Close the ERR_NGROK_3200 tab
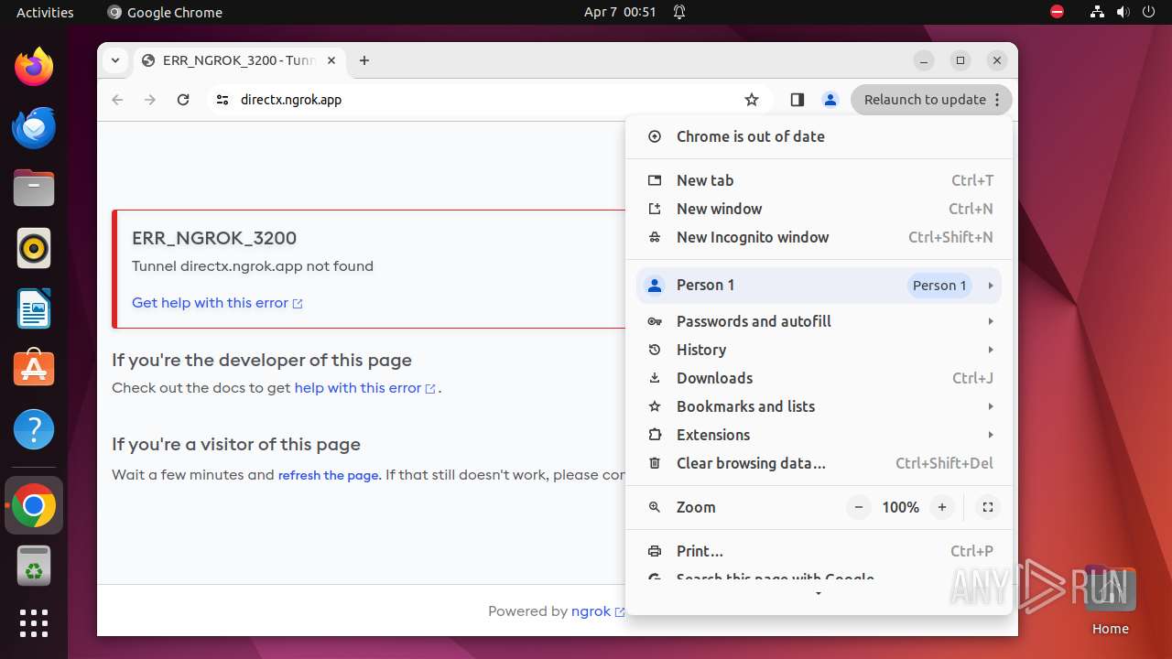The width and height of the screenshot is (1172, 659). pos(331,60)
